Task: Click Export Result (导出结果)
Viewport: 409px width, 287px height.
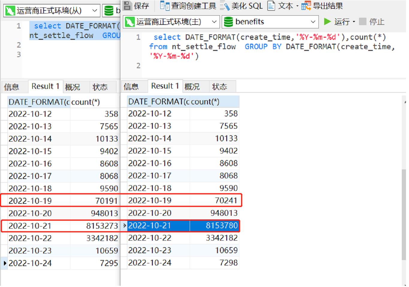Action: tap(322, 6)
